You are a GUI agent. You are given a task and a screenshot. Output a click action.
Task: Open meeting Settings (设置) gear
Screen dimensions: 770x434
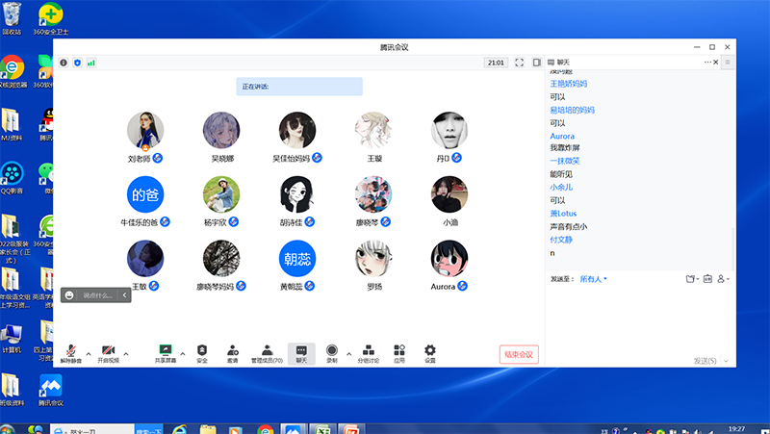pos(430,352)
